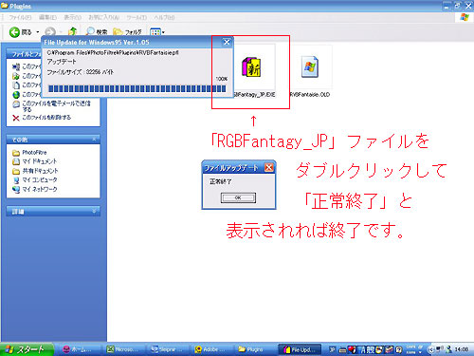
Task: Open the Views dropdown button
Action: pos(157,32)
